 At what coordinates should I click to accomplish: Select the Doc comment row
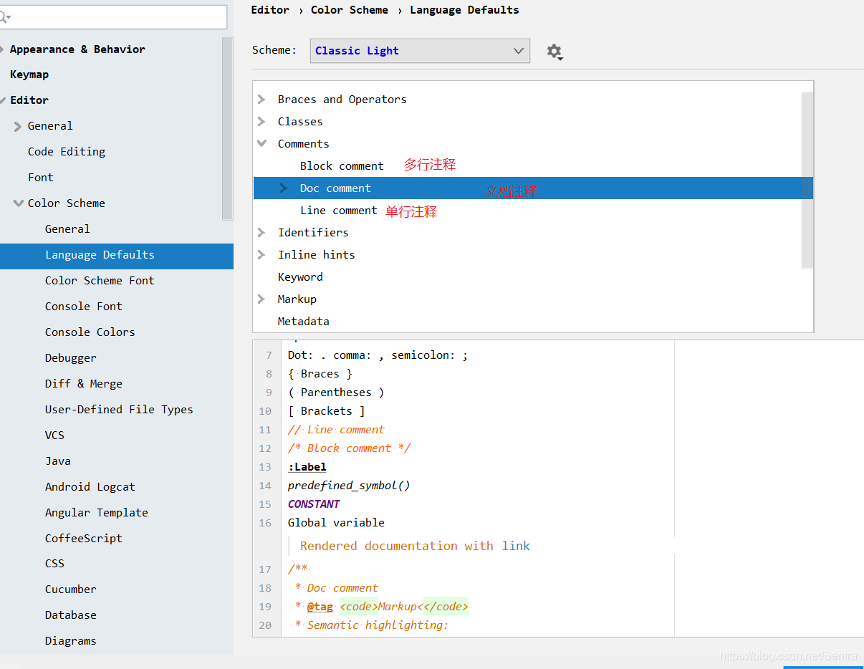coord(533,188)
